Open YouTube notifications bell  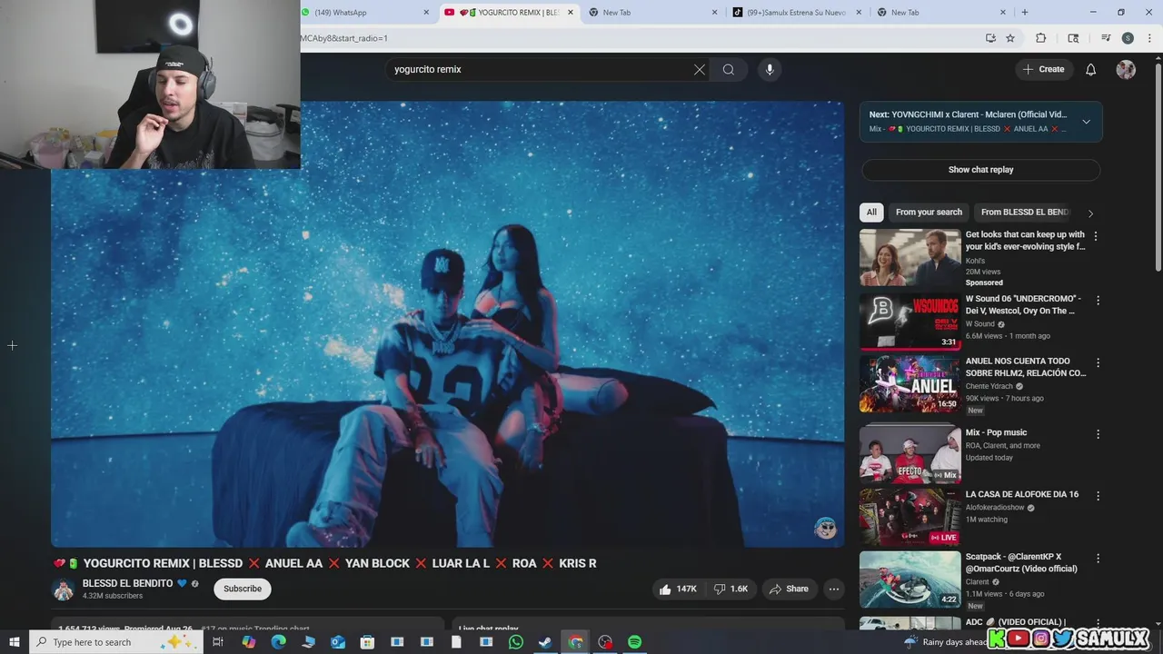click(1091, 69)
